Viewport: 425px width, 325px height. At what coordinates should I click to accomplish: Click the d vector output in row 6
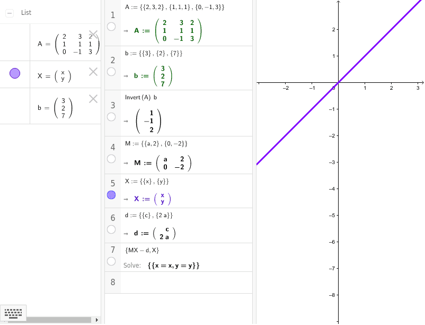pos(155,233)
